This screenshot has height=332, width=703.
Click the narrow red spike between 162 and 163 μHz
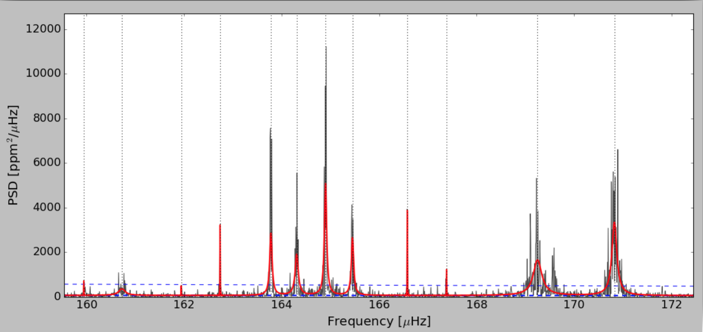pyautogui.click(x=220, y=259)
